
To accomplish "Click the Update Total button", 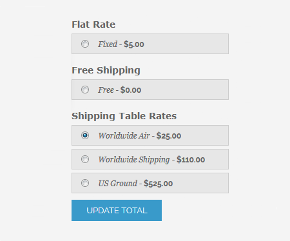I will (x=117, y=210).
